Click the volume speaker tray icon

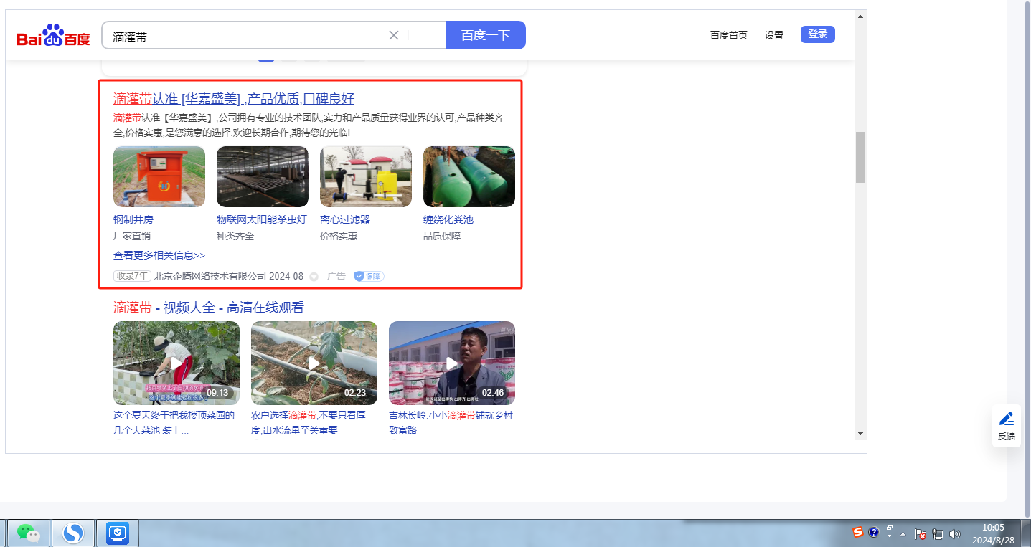coord(955,533)
